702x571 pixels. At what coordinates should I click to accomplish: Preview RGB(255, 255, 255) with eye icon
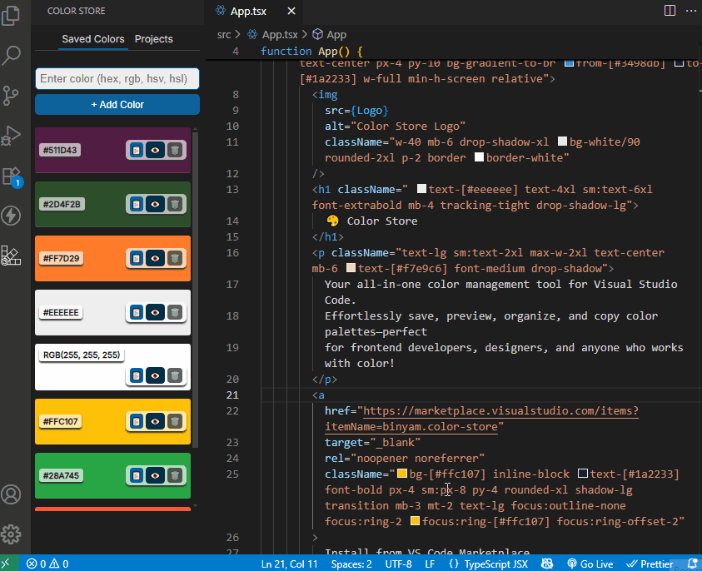(156, 376)
